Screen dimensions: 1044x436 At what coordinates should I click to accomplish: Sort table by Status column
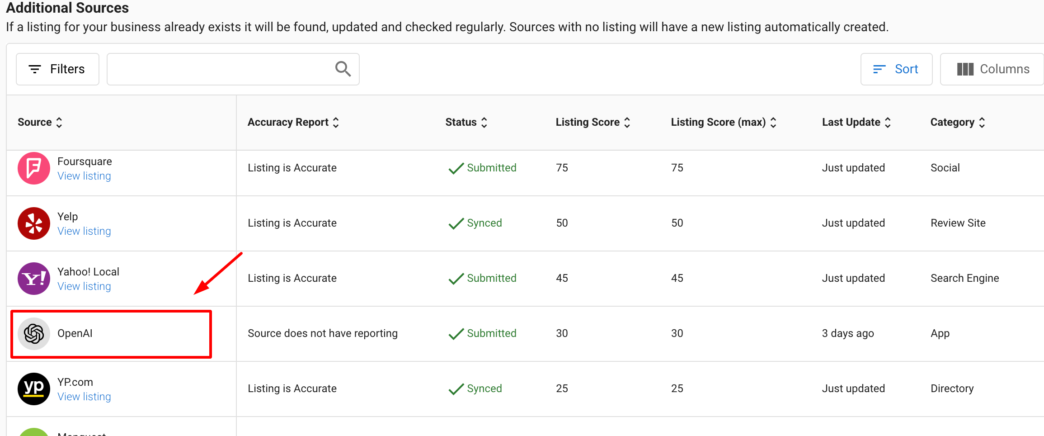coord(466,122)
